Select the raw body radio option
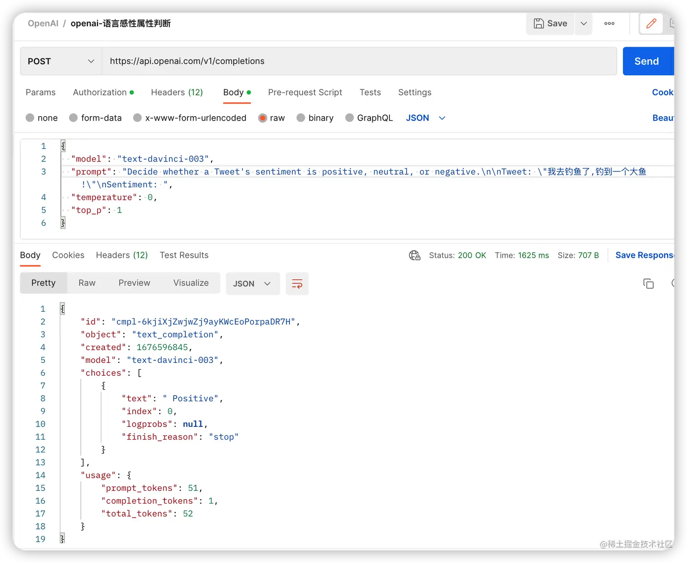The width and height of the screenshot is (687, 563). (263, 118)
